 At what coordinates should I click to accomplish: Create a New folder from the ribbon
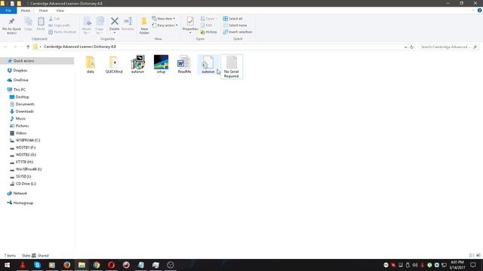[144, 26]
